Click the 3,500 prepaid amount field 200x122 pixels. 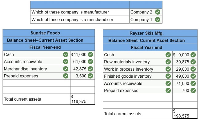click(82, 76)
